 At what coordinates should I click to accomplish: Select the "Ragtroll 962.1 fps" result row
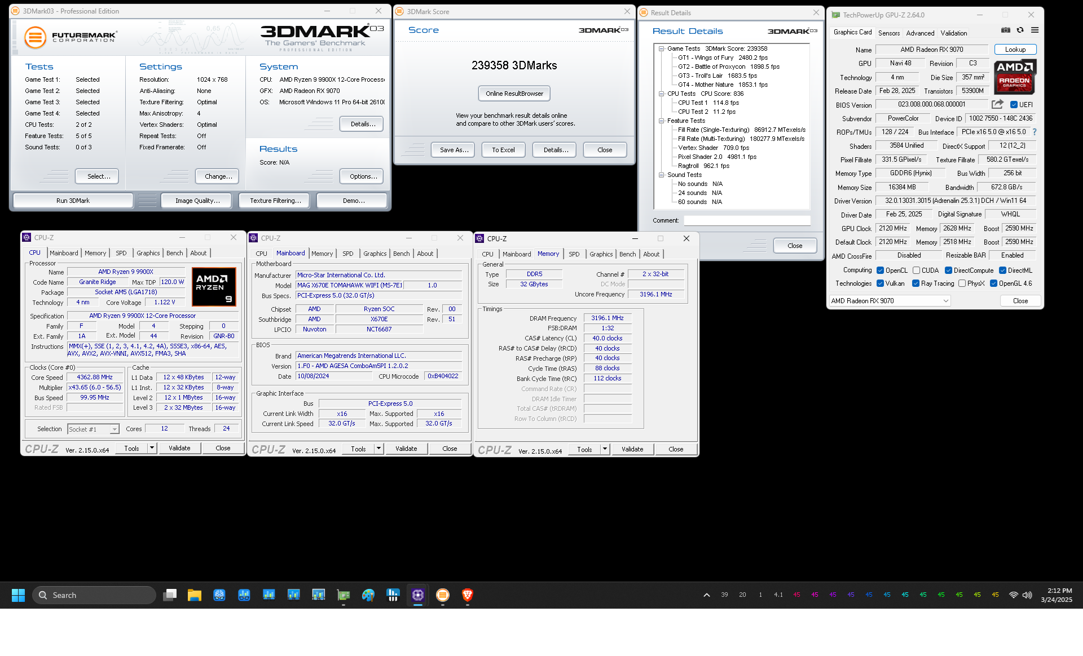coord(703,166)
